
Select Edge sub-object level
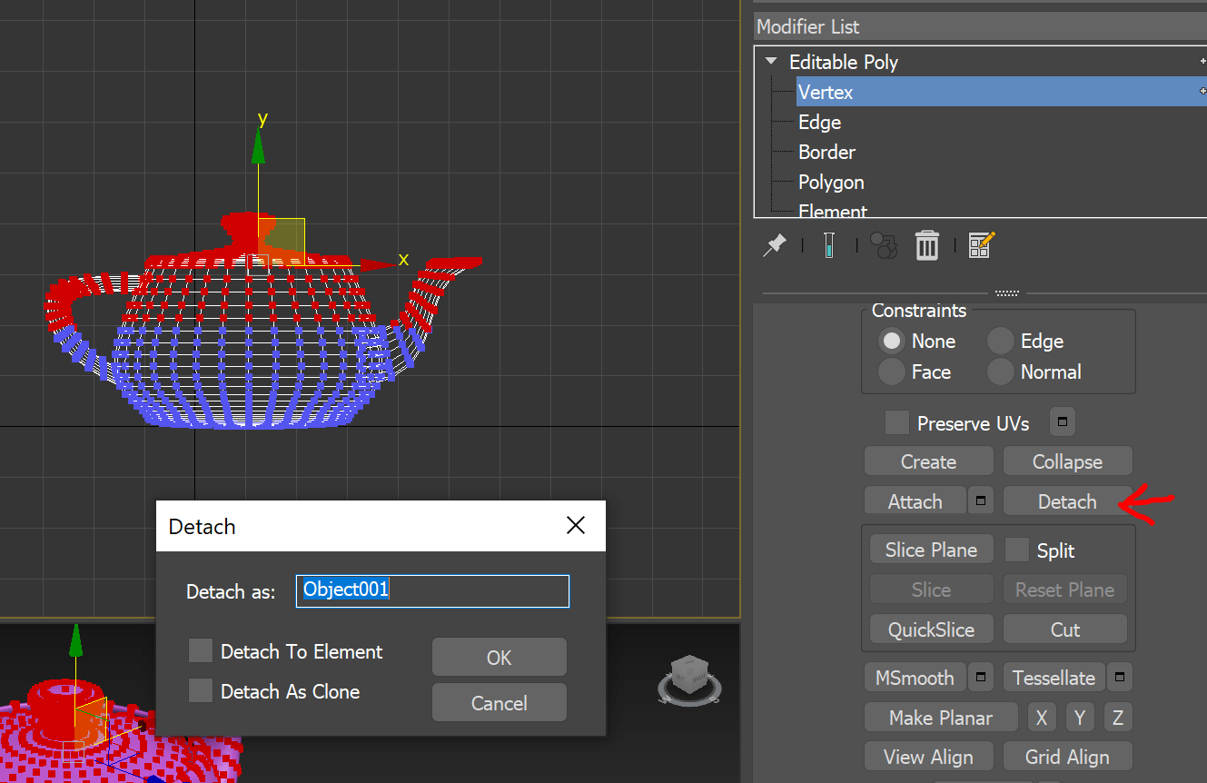tap(819, 122)
